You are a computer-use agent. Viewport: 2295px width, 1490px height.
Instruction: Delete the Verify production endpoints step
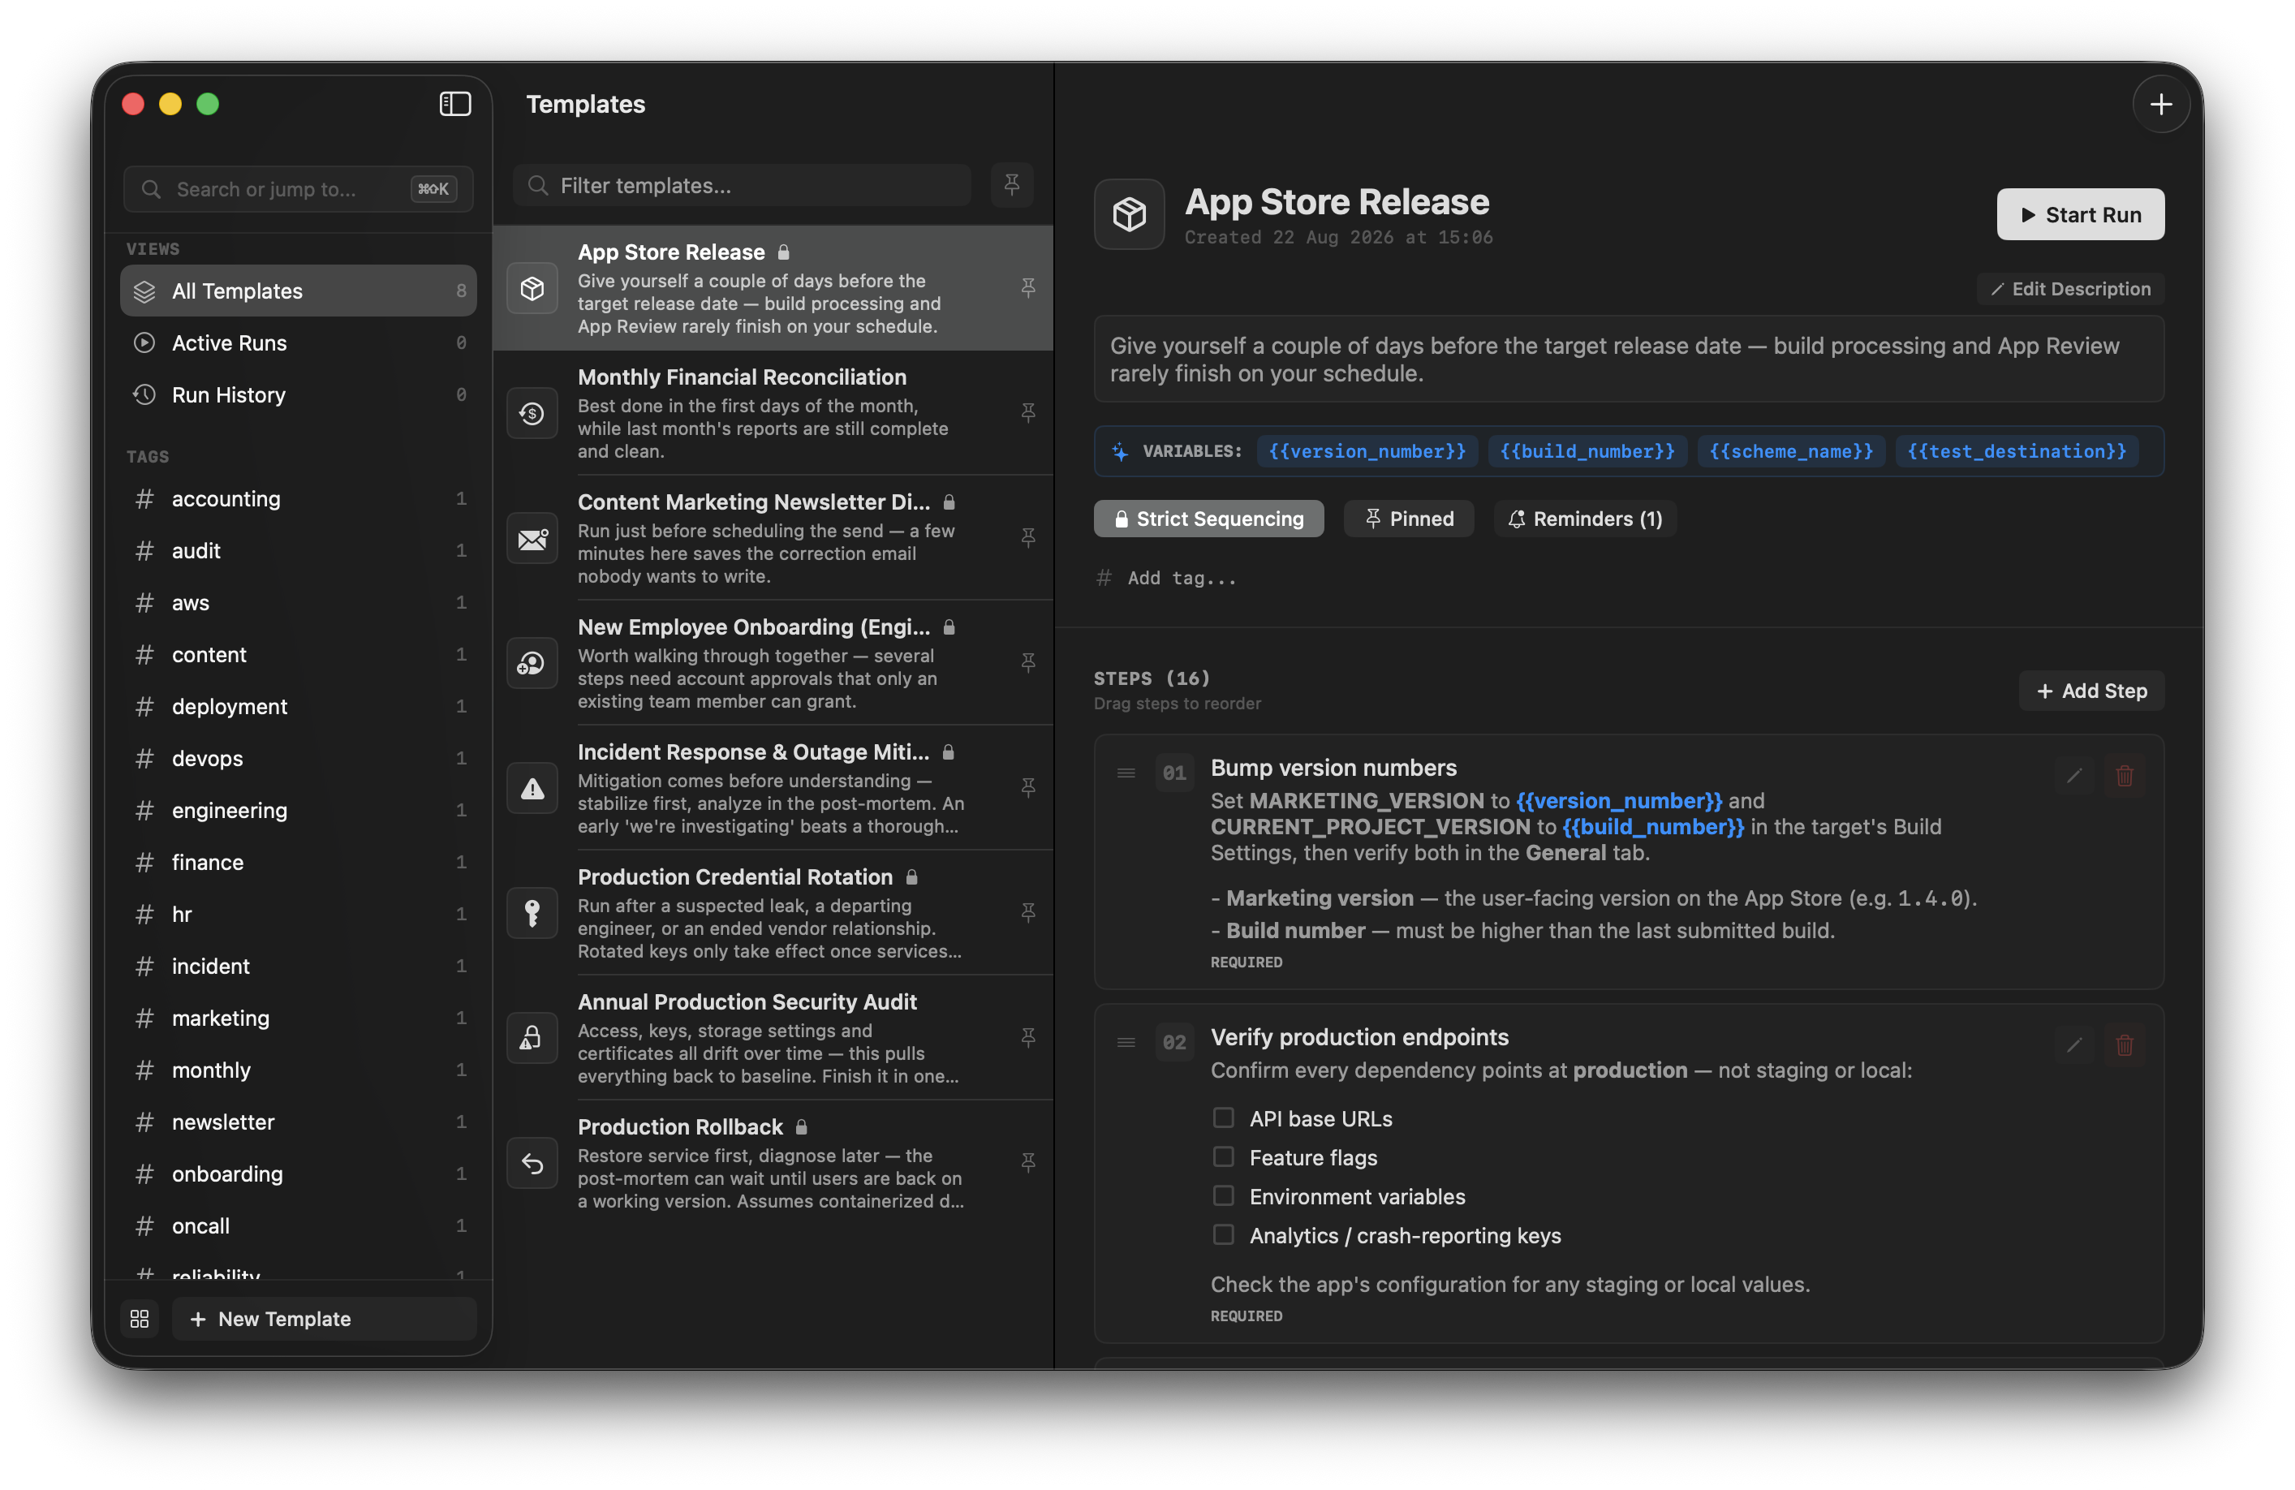pos(2125,1044)
